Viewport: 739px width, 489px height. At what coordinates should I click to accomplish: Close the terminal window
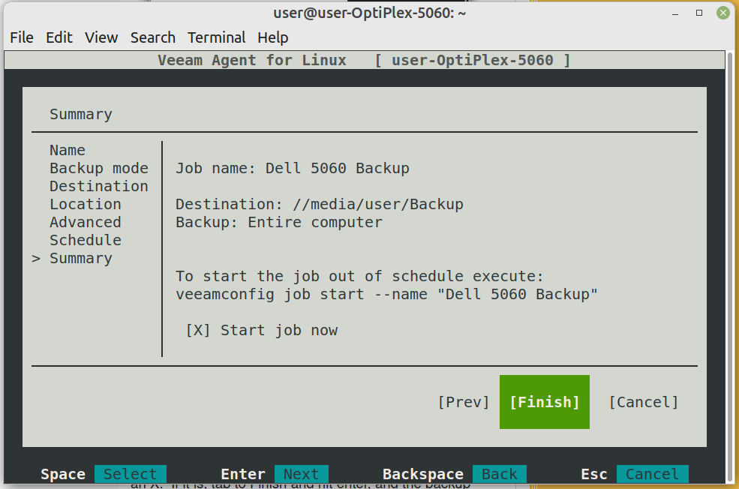coord(723,13)
